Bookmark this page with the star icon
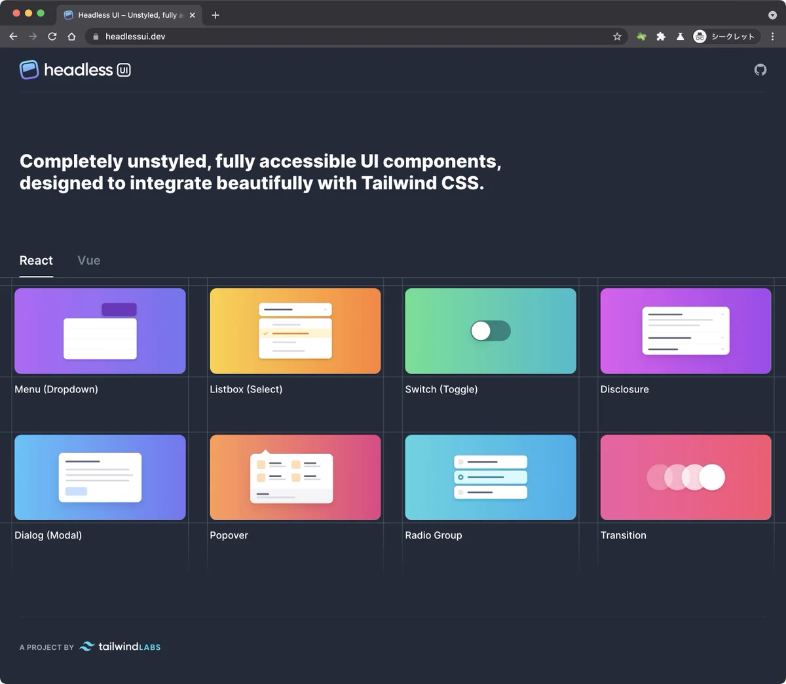This screenshot has width=786, height=684. [x=617, y=37]
